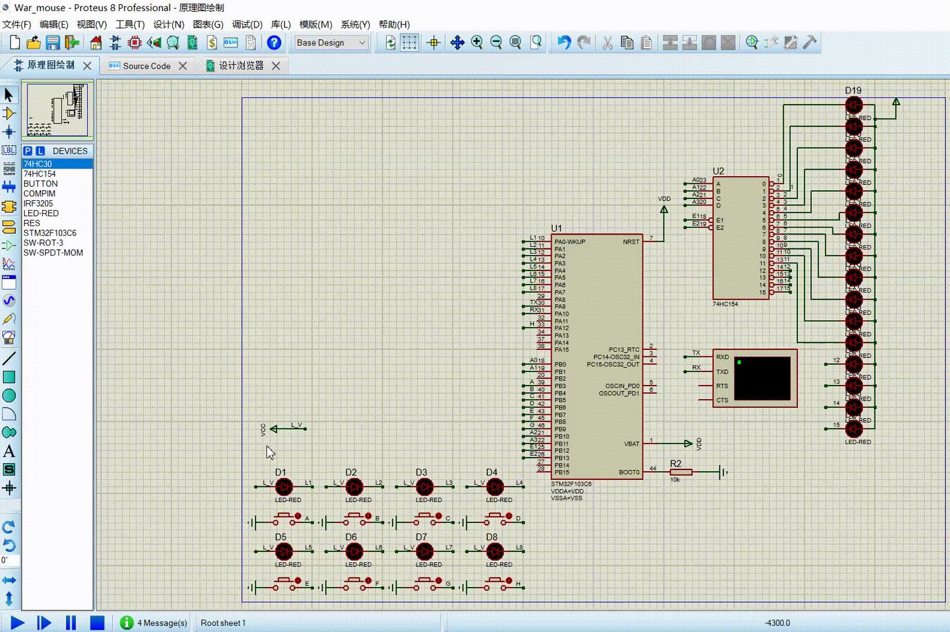Toggle false origin crosshair icon
950x632 pixels.
click(433, 42)
